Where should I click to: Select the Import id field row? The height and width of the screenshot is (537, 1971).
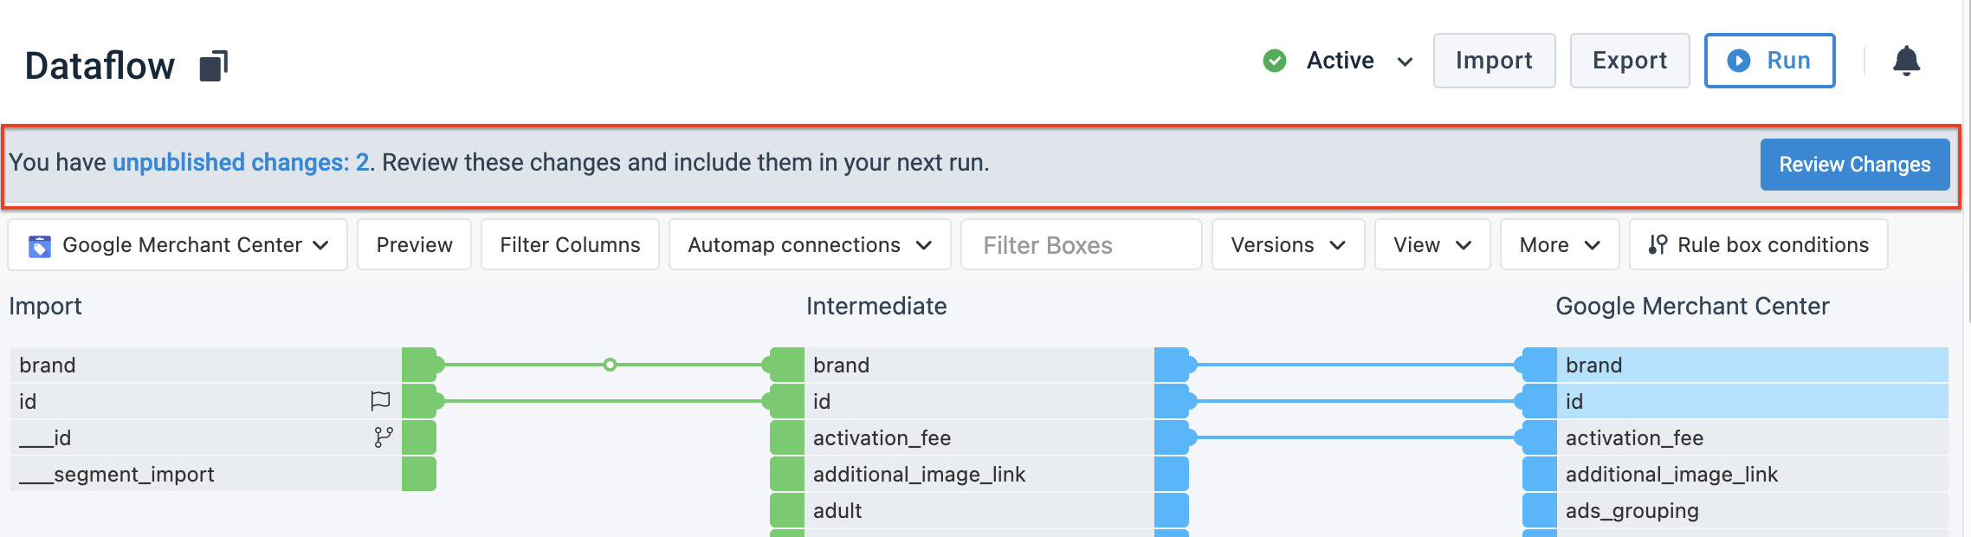[206, 401]
